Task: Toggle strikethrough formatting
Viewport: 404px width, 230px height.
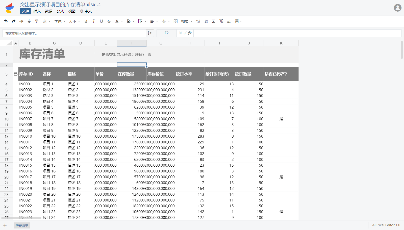Action: click(x=109, y=21)
